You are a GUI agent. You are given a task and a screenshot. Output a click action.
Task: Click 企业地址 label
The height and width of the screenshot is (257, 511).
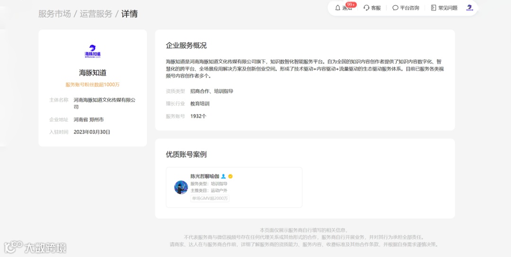(59, 120)
